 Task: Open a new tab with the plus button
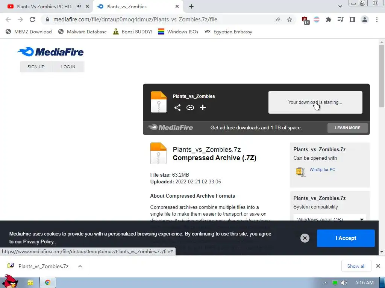[x=191, y=7]
